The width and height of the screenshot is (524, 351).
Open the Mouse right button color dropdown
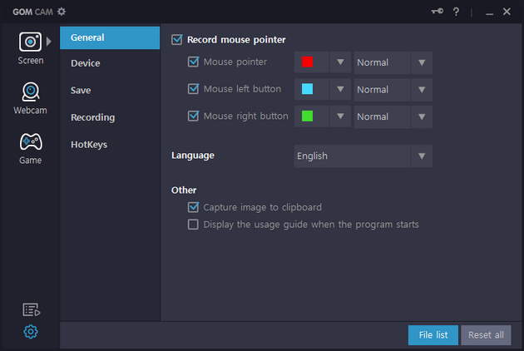(339, 117)
